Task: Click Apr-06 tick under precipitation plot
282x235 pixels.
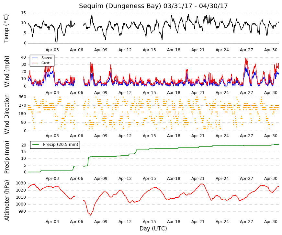Action: pos(76,179)
